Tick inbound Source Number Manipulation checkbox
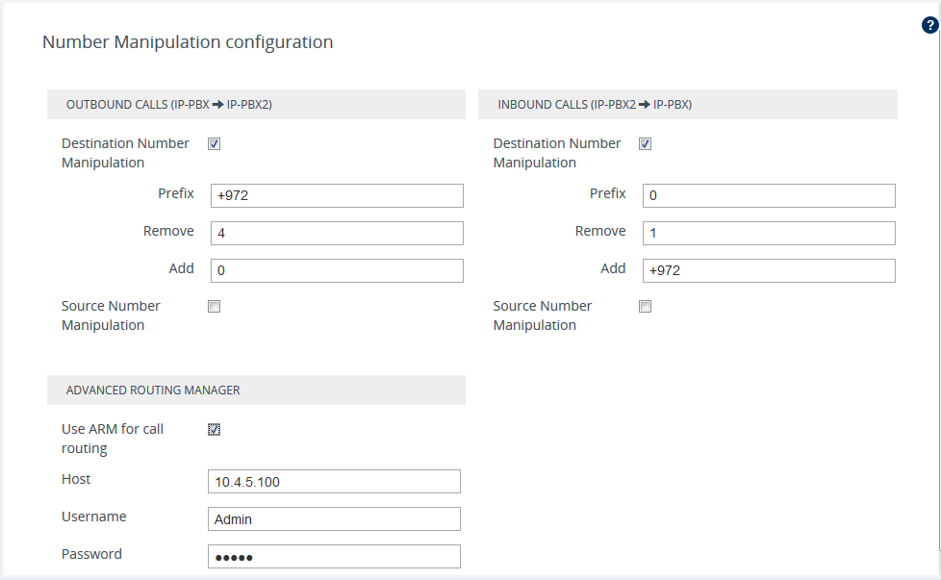The image size is (941, 580). pos(646,307)
